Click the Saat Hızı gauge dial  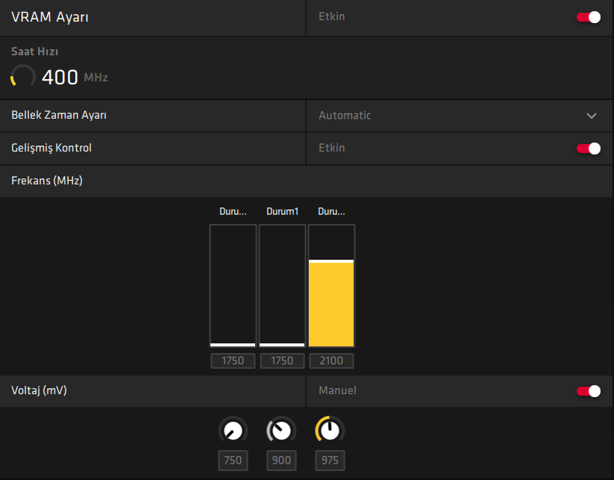[22, 76]
